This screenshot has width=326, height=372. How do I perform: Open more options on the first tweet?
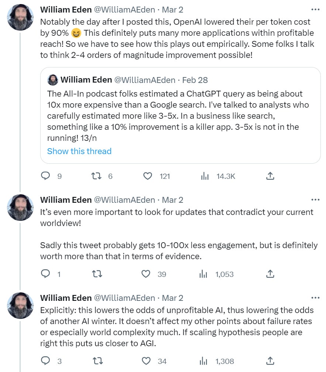click(315, 10)
